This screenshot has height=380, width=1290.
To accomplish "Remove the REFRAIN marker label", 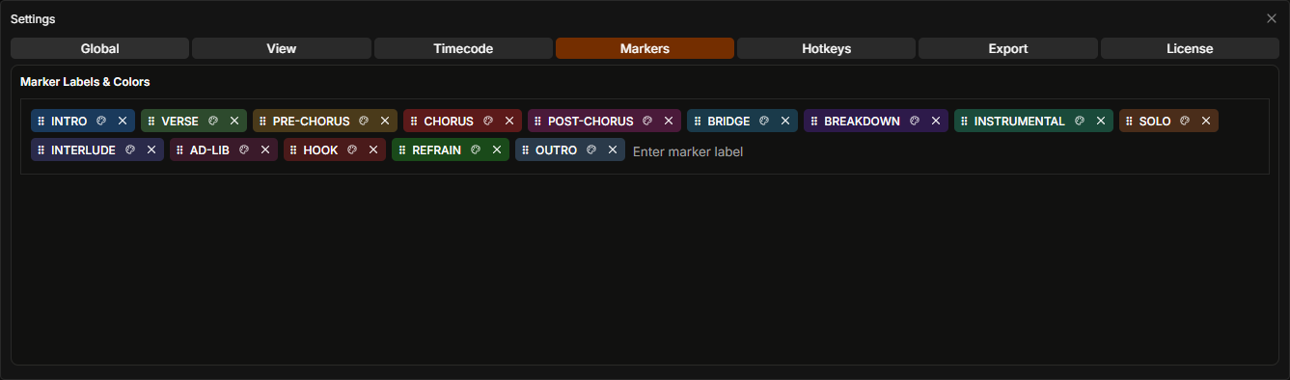I will point(497,150).
